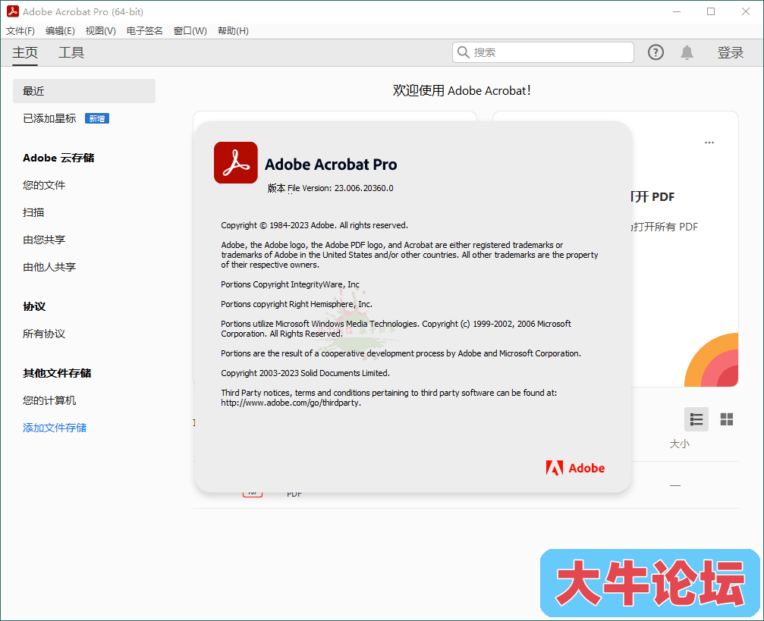Switch to the 主页 tab
This screenshot has height=621, width=764.
(25, 52)
